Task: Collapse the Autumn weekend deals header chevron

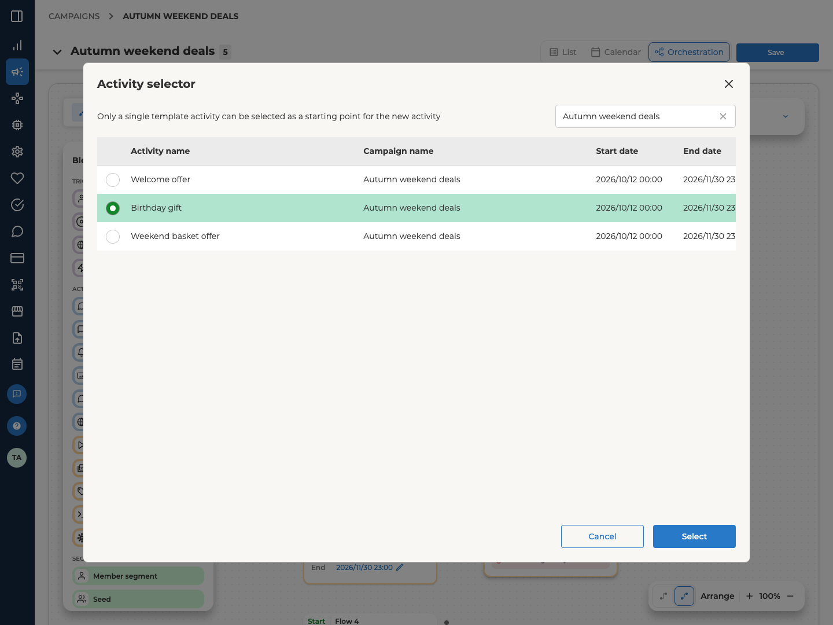Action: (57, 52)
